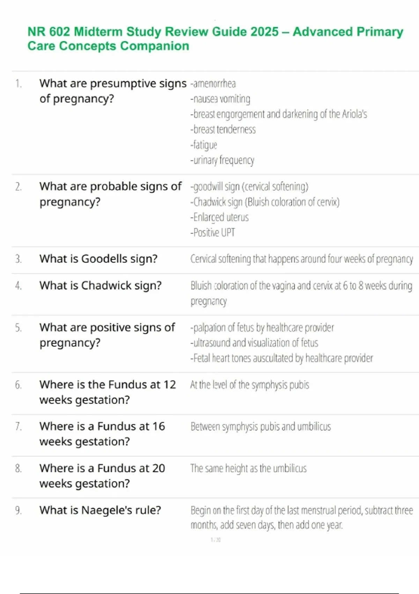Select the cervical softening four weeks answer
The image size is (419, 594).
click(x=301, y=259)
